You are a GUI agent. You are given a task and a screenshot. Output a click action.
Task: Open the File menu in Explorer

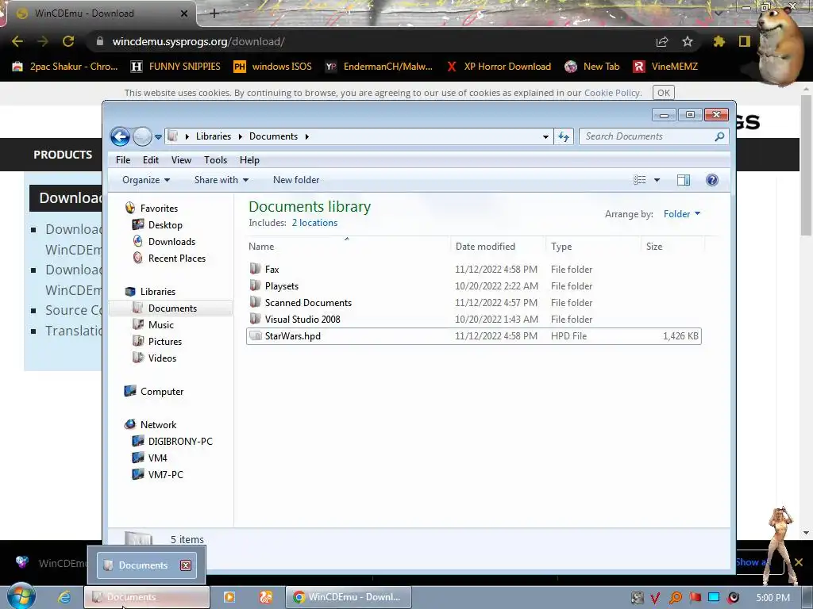[123, 160]
